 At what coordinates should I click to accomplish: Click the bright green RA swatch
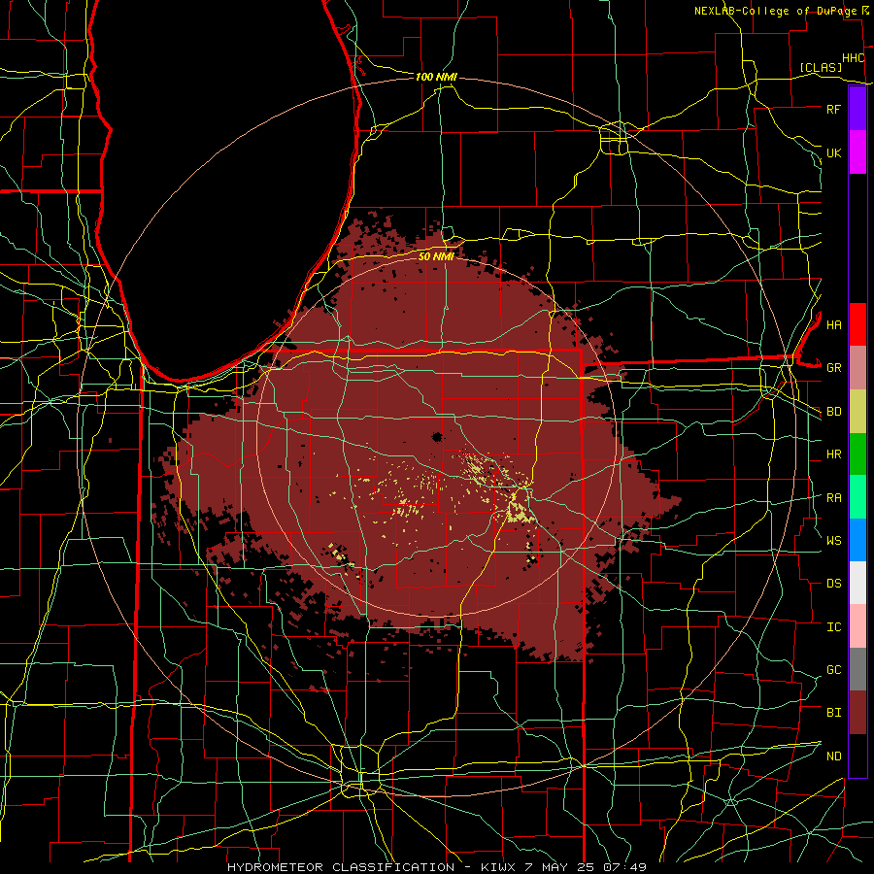point(857,497)
